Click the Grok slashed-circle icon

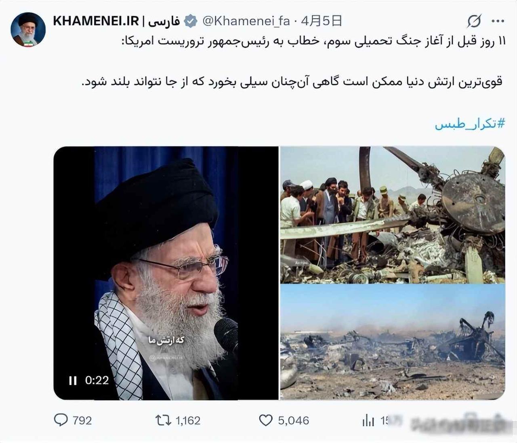(x=474, y=21)
